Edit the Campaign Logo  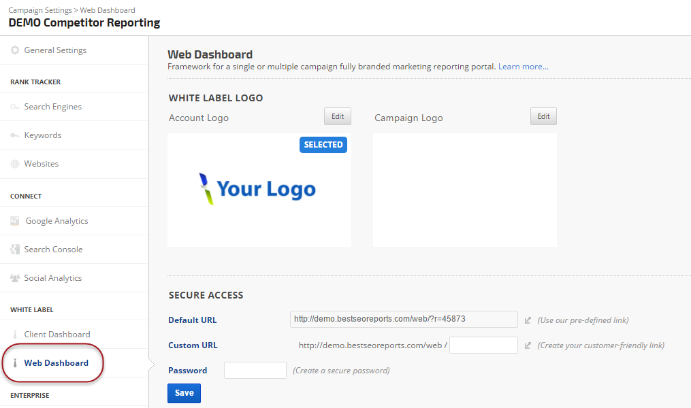pyautogui.click(x=543, y=116)
